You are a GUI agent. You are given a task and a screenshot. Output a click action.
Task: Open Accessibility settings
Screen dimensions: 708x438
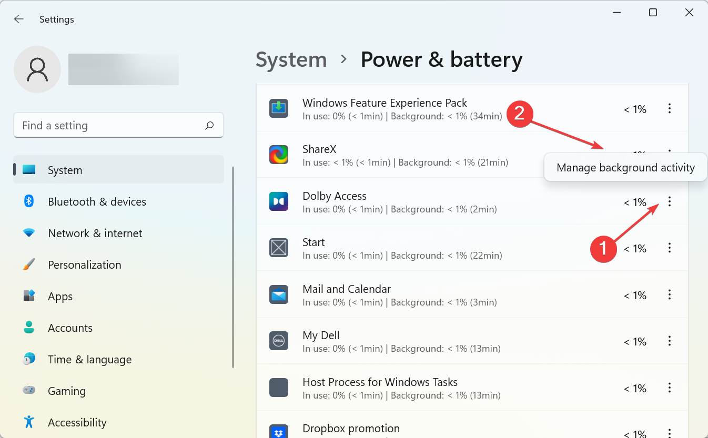tap(118, 422)
